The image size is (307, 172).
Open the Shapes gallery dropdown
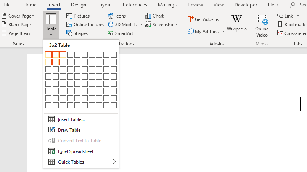click(79, 33)
